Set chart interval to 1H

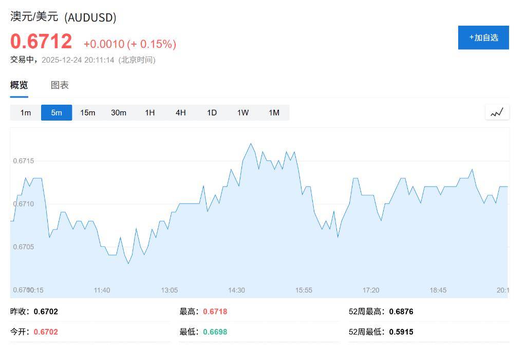[x=149, y=112]
